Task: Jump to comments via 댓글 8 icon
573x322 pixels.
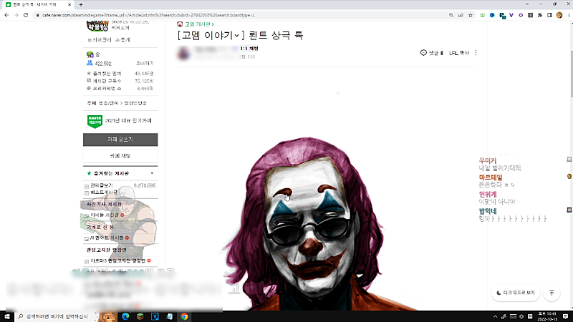Action: point(432,53)
